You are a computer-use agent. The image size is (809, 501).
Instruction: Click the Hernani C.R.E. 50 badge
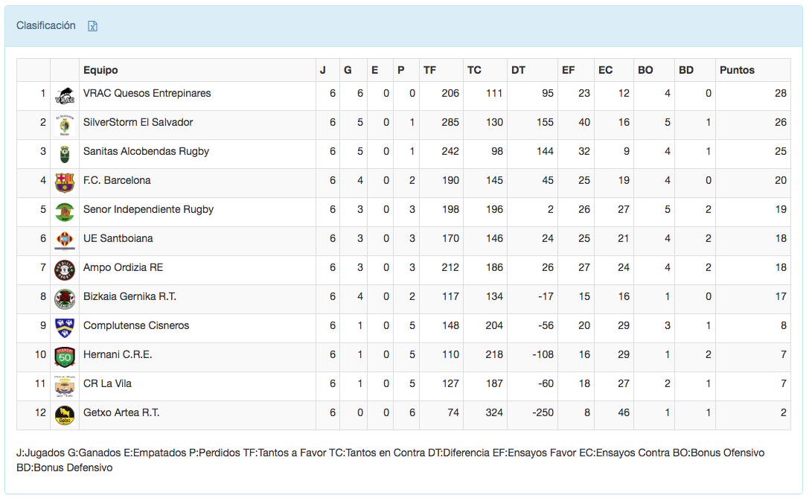coord(65,357)
